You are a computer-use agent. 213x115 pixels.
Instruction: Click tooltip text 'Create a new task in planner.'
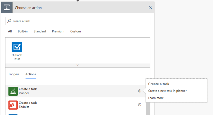(168, 91)
